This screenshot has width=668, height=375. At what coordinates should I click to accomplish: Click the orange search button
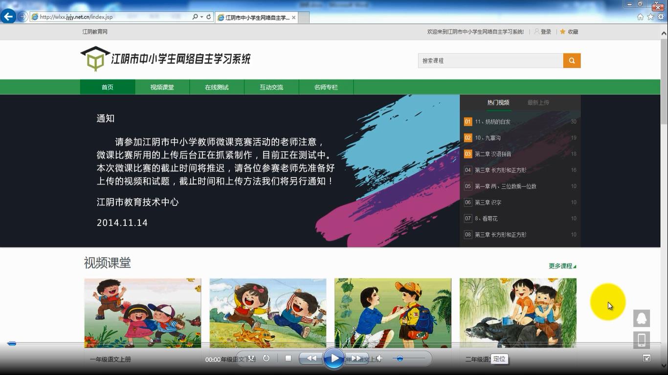[x=572, y=61]
